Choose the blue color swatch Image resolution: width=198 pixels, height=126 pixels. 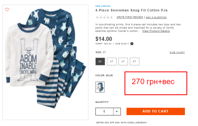100,87
